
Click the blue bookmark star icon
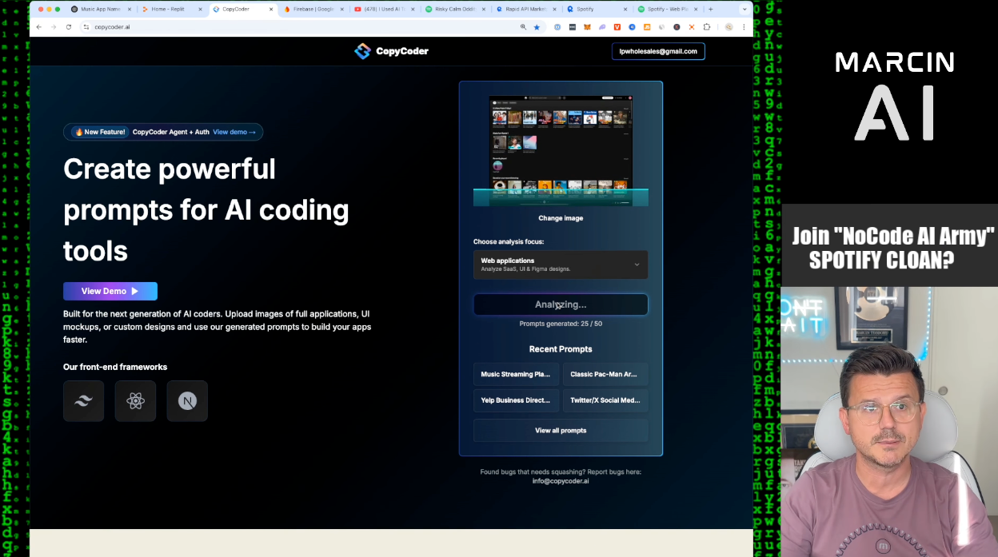(537, 26)
